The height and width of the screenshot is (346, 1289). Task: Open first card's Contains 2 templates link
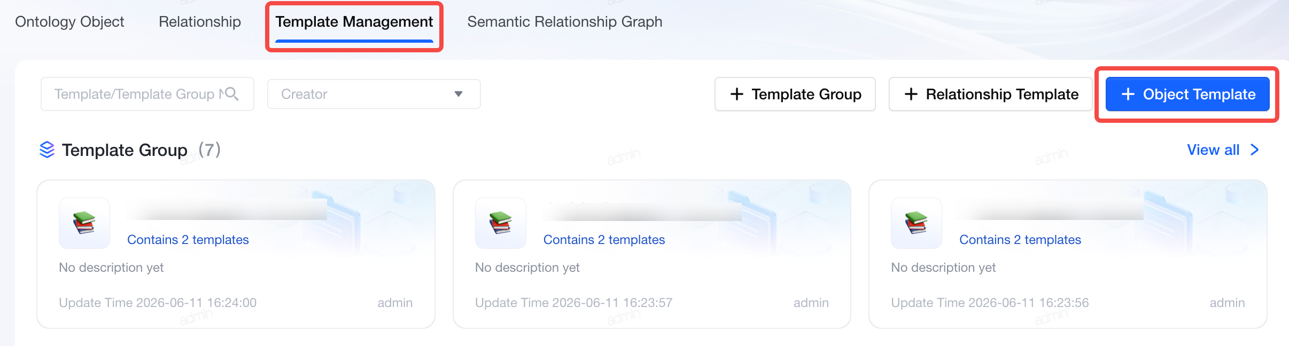click(188, 240)
